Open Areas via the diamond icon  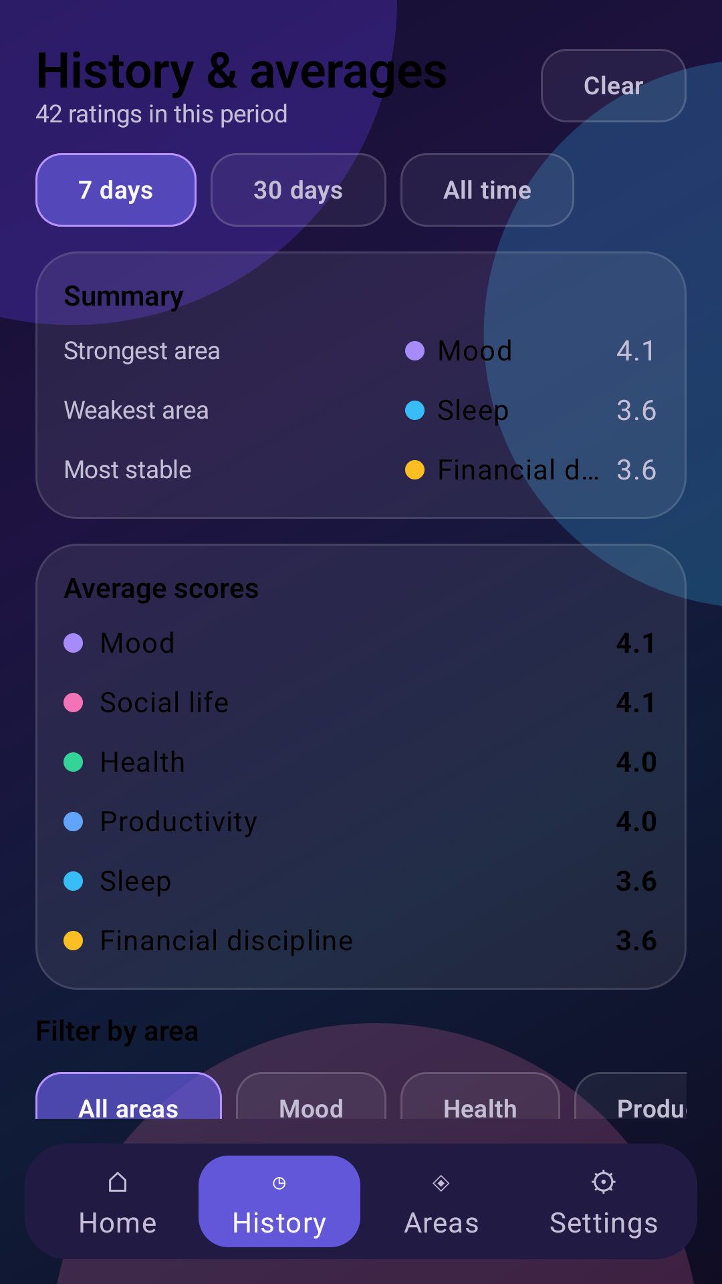[x=441, y=1183]
